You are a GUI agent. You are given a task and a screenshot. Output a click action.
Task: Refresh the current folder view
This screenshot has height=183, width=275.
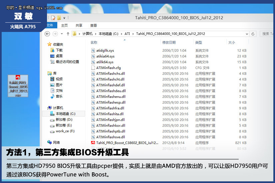(253, 34)
